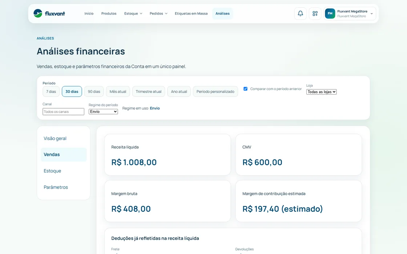Click the Margem de contribuição estimada label
This screenshot has height=254, width=407.
274,194
